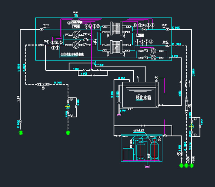The image size is (215, 187).
Task: Click the far-left green connection point
Action: tap(21, 132)
